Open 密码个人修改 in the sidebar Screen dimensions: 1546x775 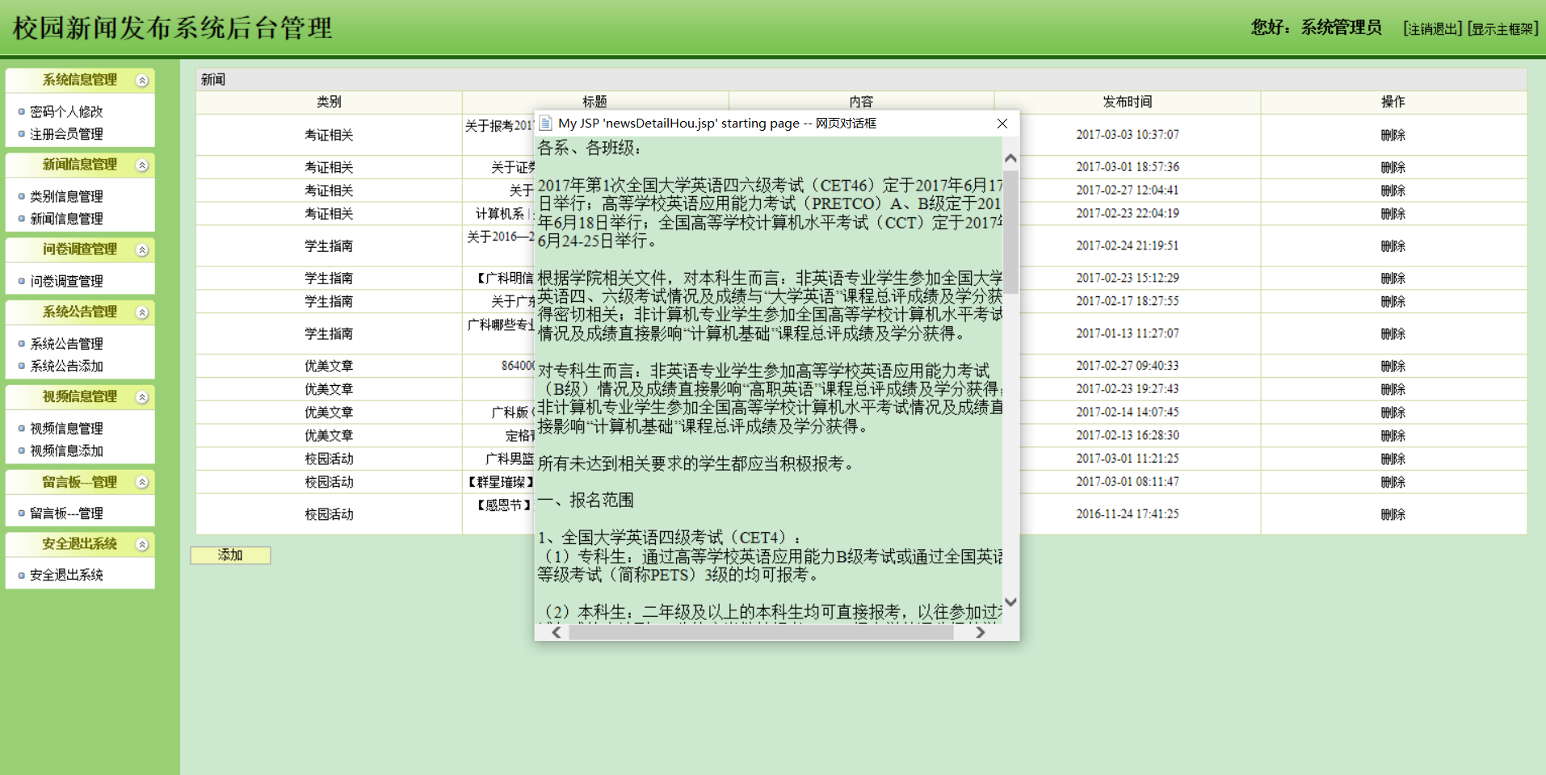click(x=66, y=111)
